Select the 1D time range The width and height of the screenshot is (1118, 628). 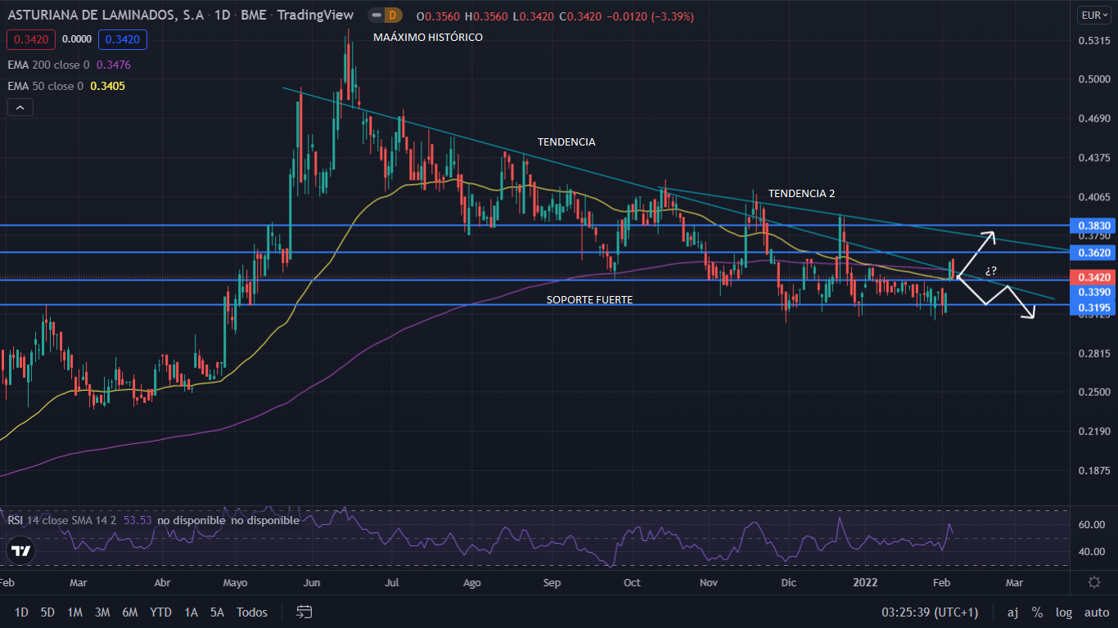coord(21,612)
